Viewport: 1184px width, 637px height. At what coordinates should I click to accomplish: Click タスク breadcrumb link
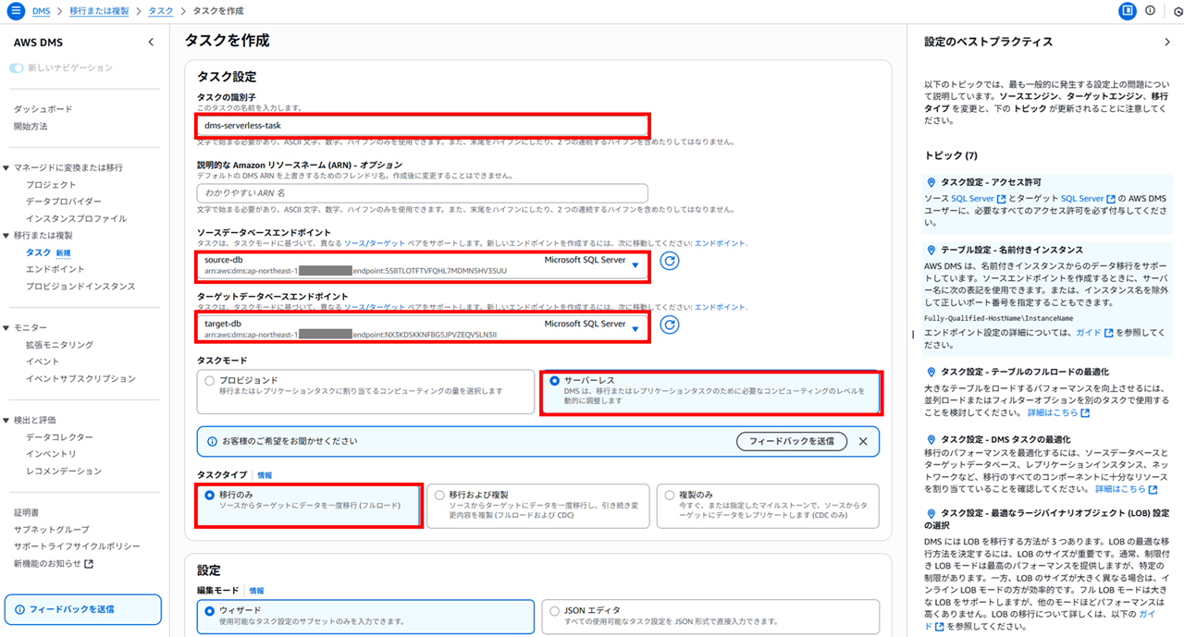pos(160,11)
